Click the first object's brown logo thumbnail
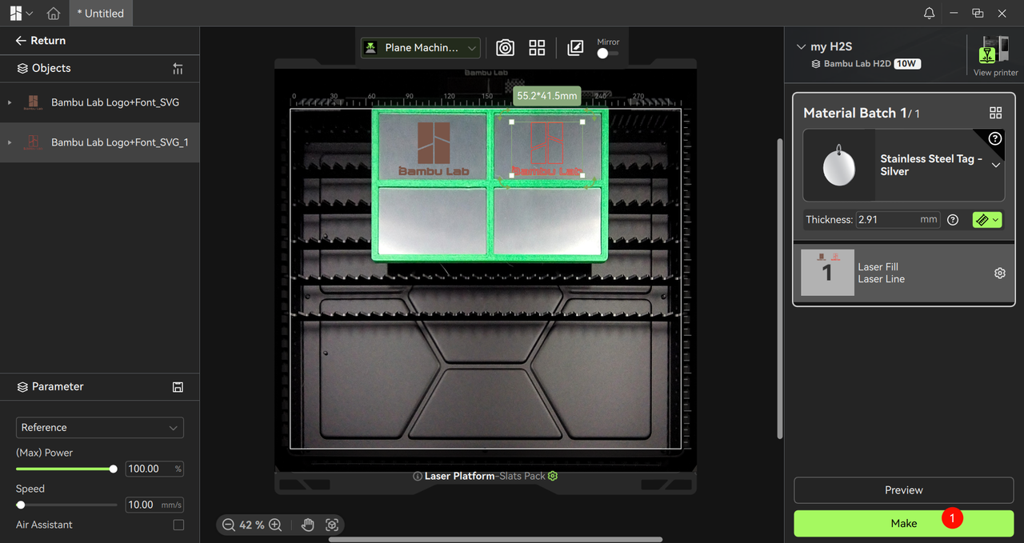This screenshot has width=1024, height=543. coord(33,102)
